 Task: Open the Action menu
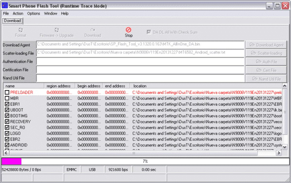18,14
